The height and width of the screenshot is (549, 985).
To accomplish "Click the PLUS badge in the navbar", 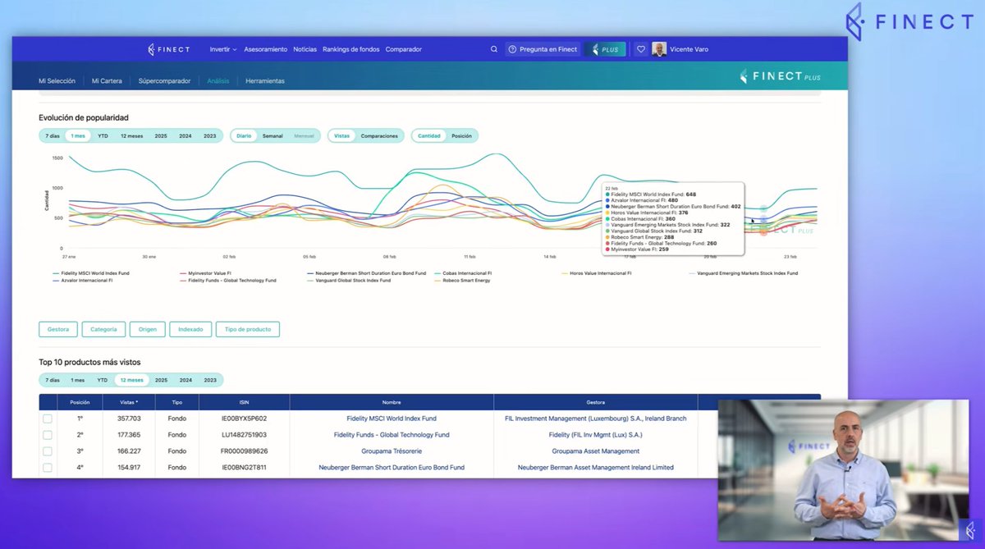I will click(x=606, y=49).
